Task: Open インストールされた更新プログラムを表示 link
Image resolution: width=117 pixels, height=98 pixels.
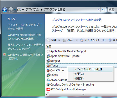Action: tap(24, 27)
